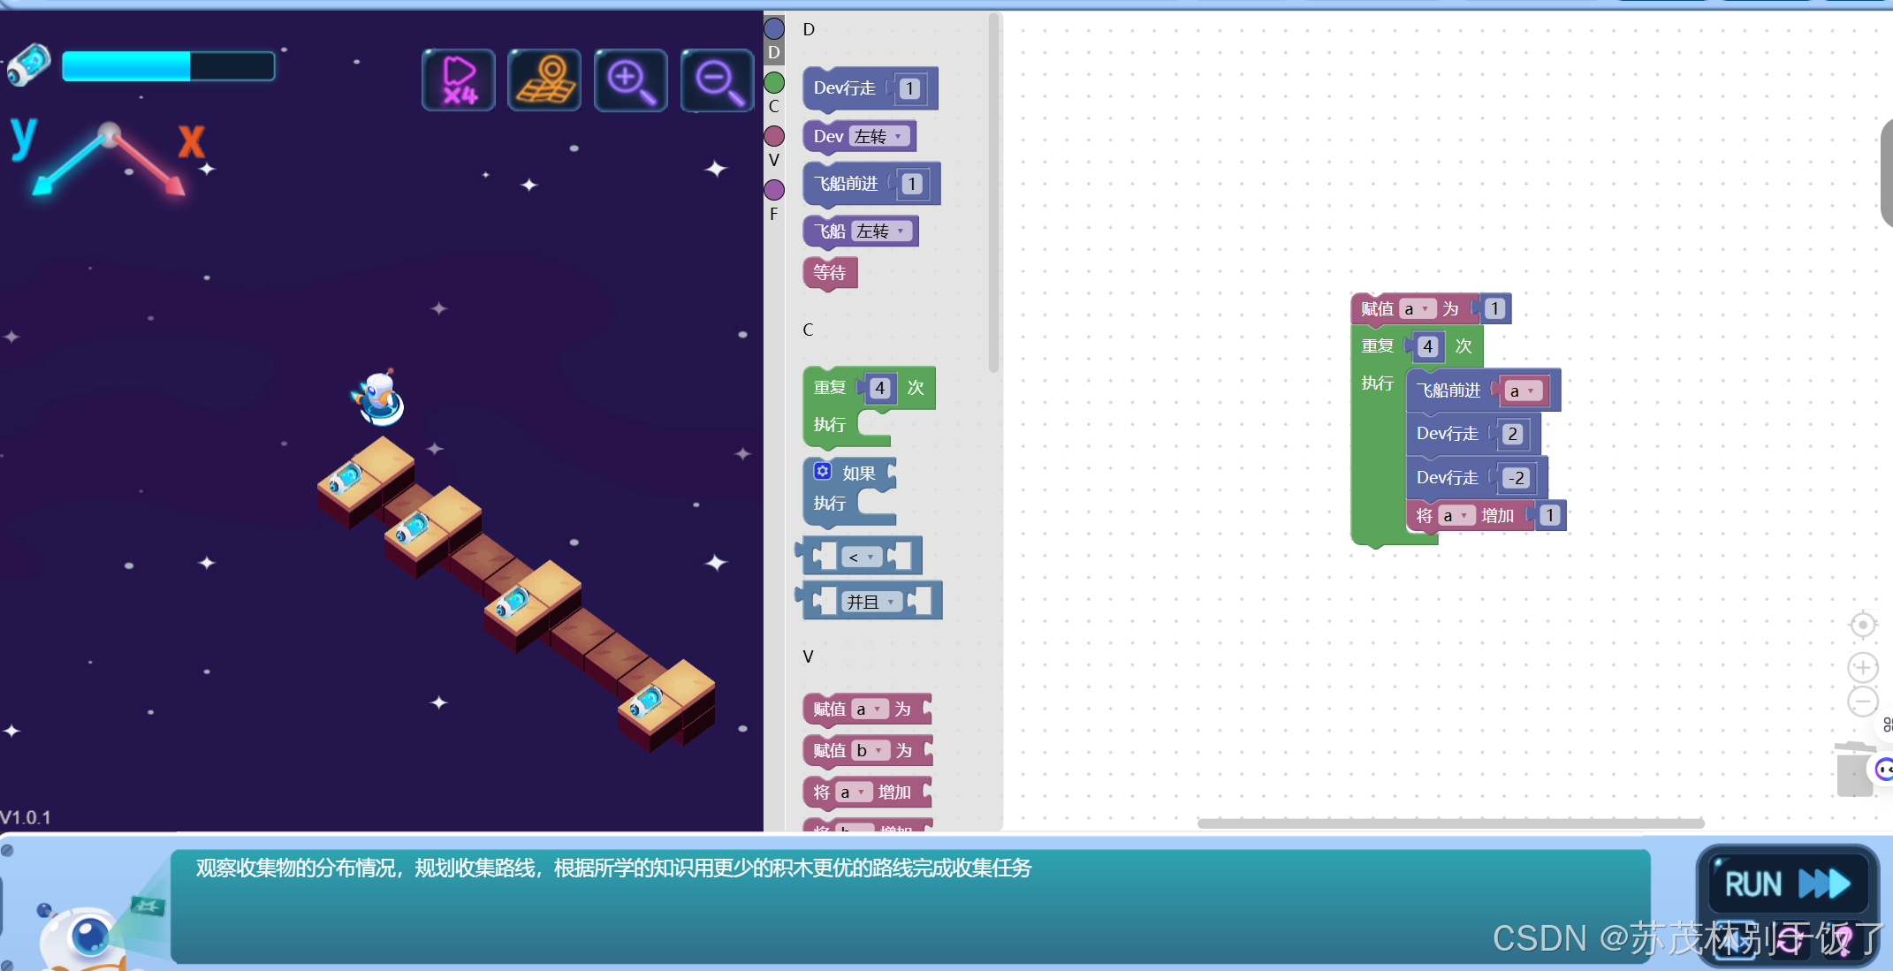The width and height of the screenshot is (1893, 971).
Task: Open the 左转 dropdown on the 飞船 block
Action: click(882, 231)
